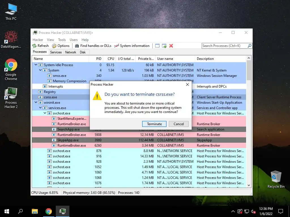
Task: Click the find window toolbar icon
Action: tap(157, 46)
